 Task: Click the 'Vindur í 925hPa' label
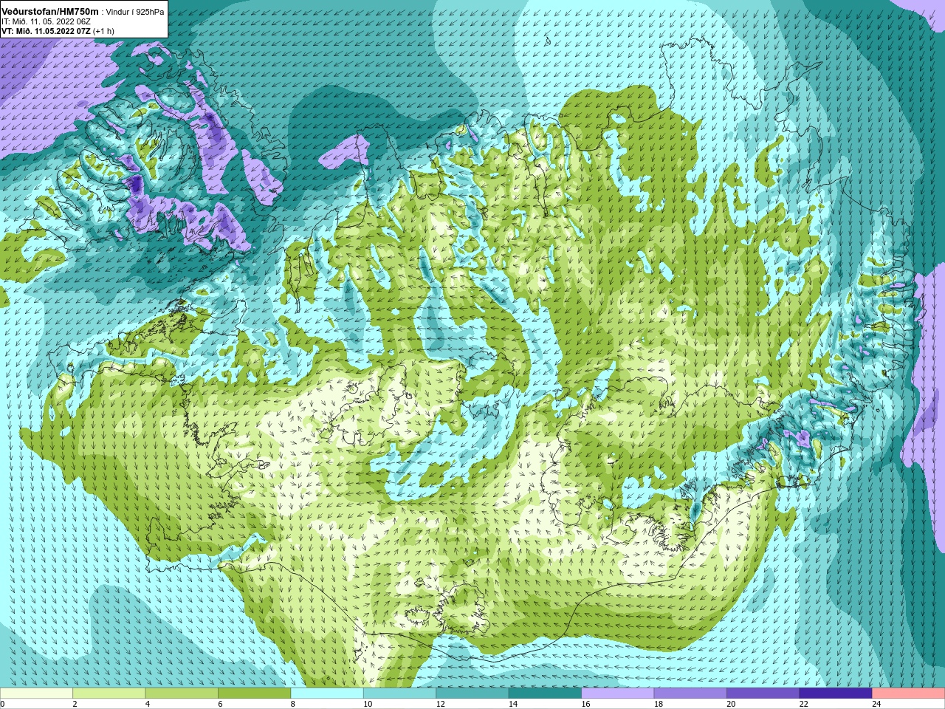[135, 13]
